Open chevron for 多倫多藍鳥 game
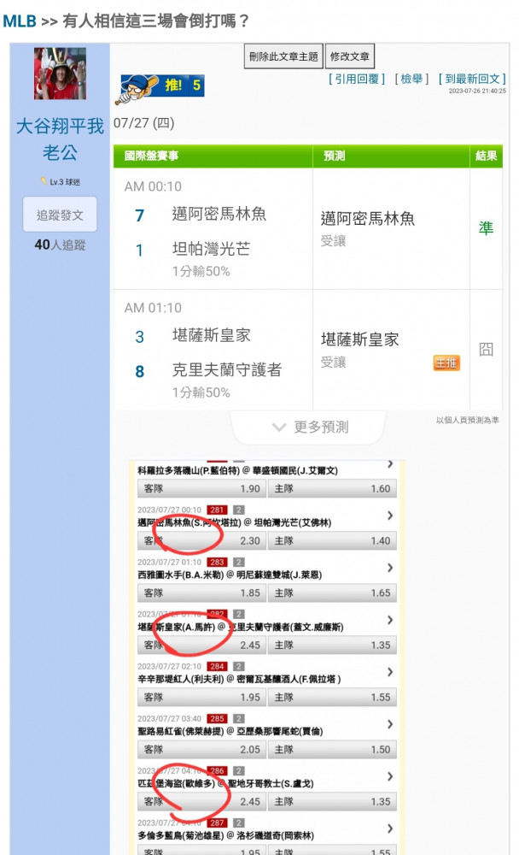This screenshot has width=519, height=855. [x=390, y=828]
